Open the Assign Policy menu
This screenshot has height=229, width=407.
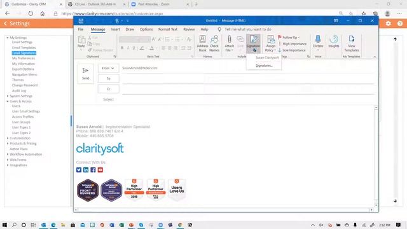tap(270, 44)
